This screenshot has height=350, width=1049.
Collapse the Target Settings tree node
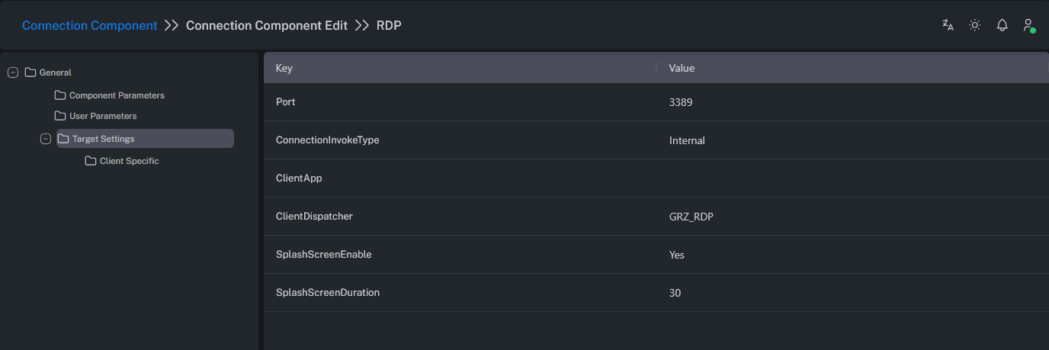46,139
